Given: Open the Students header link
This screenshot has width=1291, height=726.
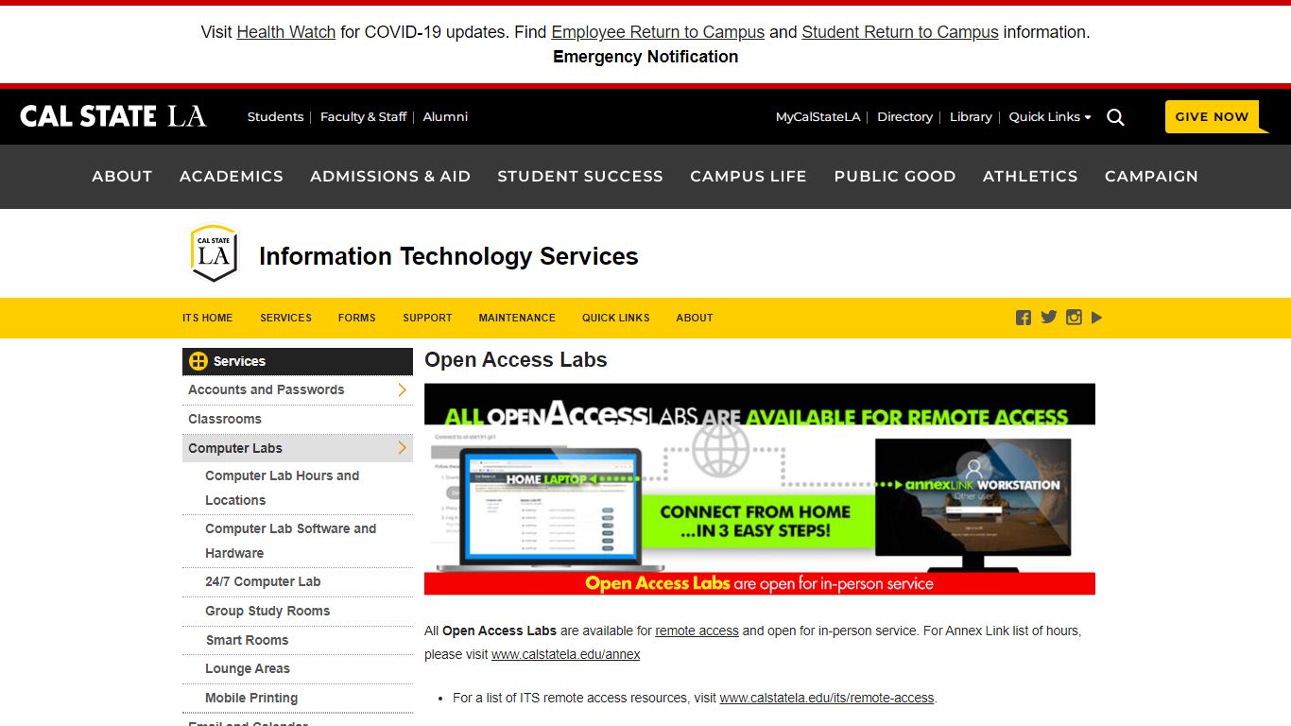Looking at the screenshot, I should tap(275, 117).
